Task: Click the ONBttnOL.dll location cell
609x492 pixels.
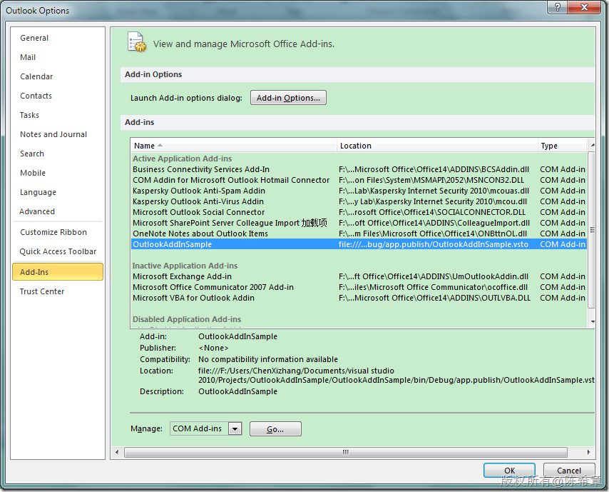Action: coord(433,234)
